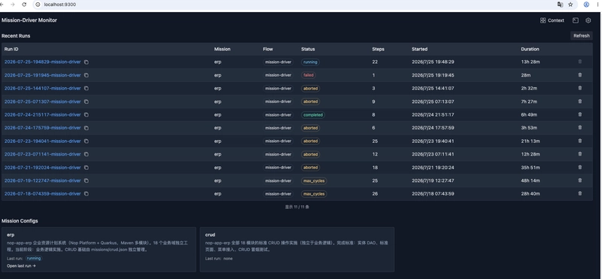
Task: Delete the aborted run lasting 7h 27m
Action: (x=579, y=102)
